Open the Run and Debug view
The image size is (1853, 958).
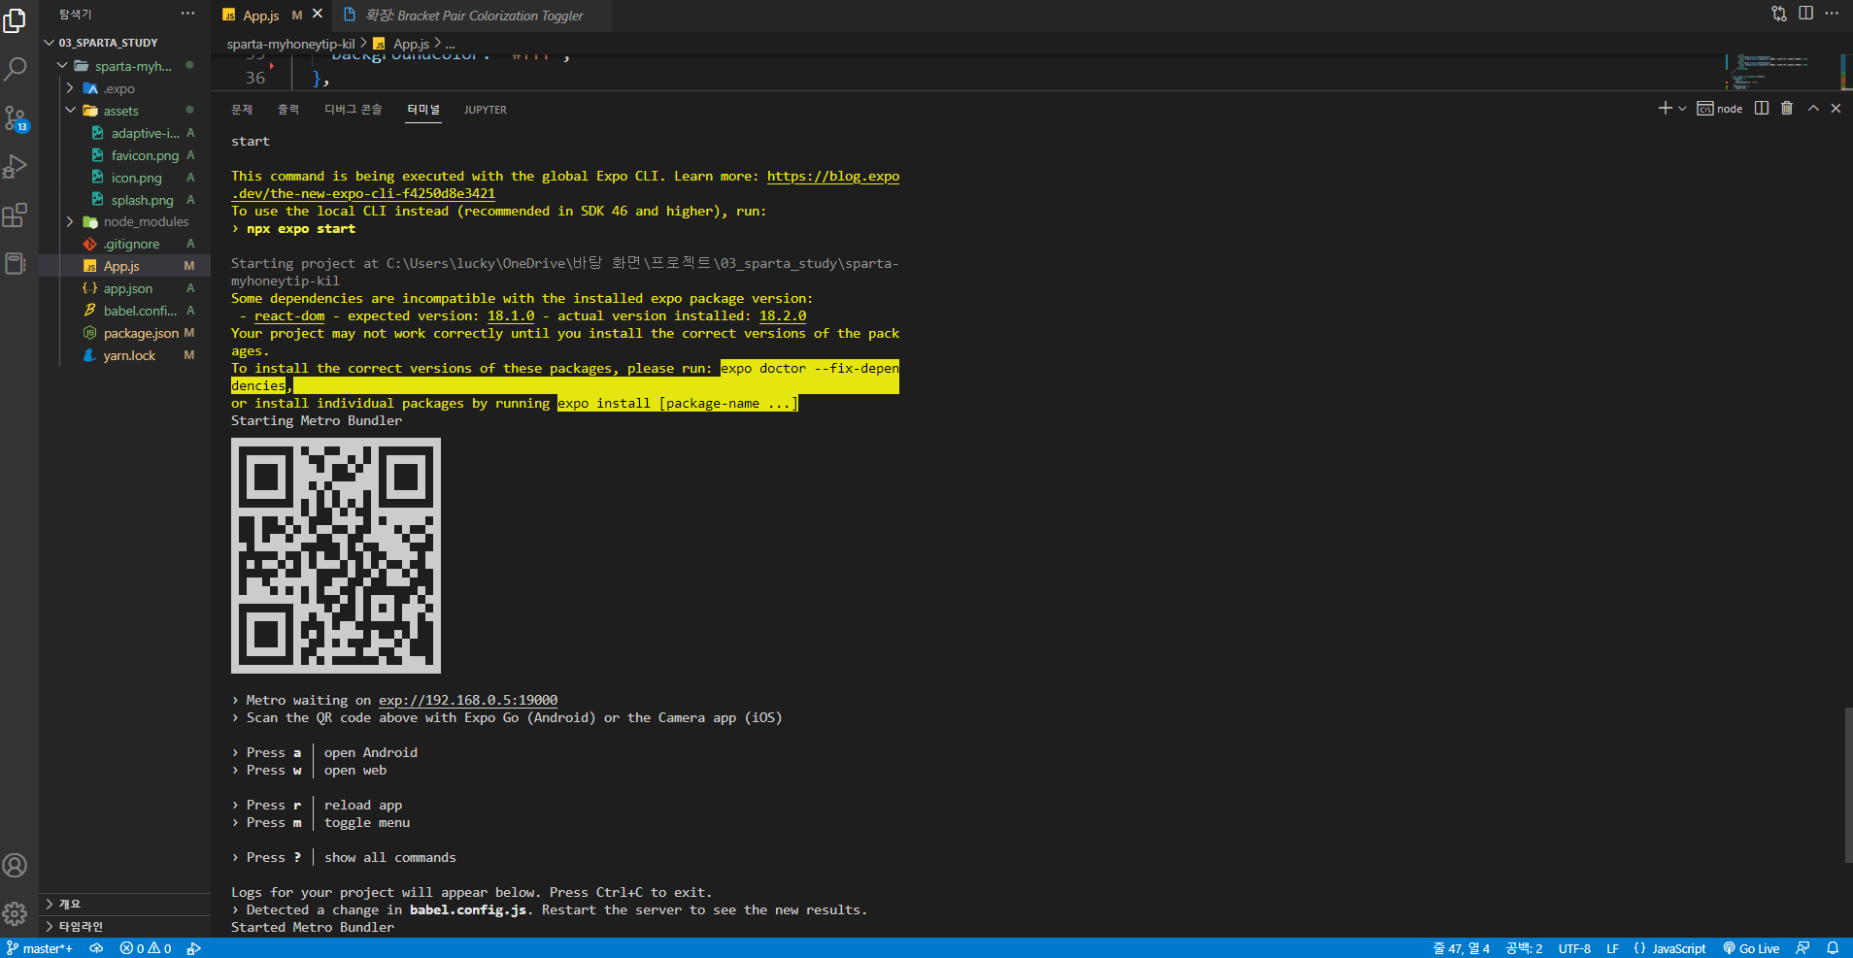coord(16,167)
